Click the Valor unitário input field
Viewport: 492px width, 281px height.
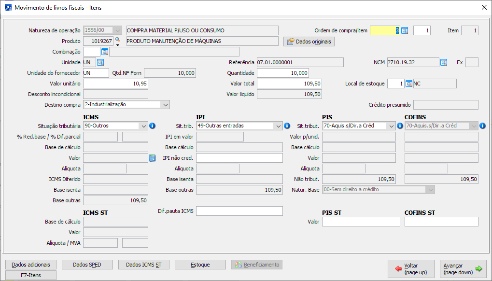point(115,84)
